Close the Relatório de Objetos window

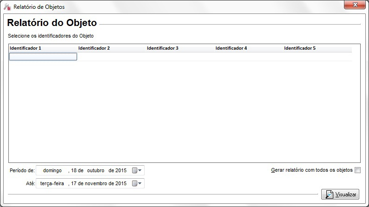[356, 5]
